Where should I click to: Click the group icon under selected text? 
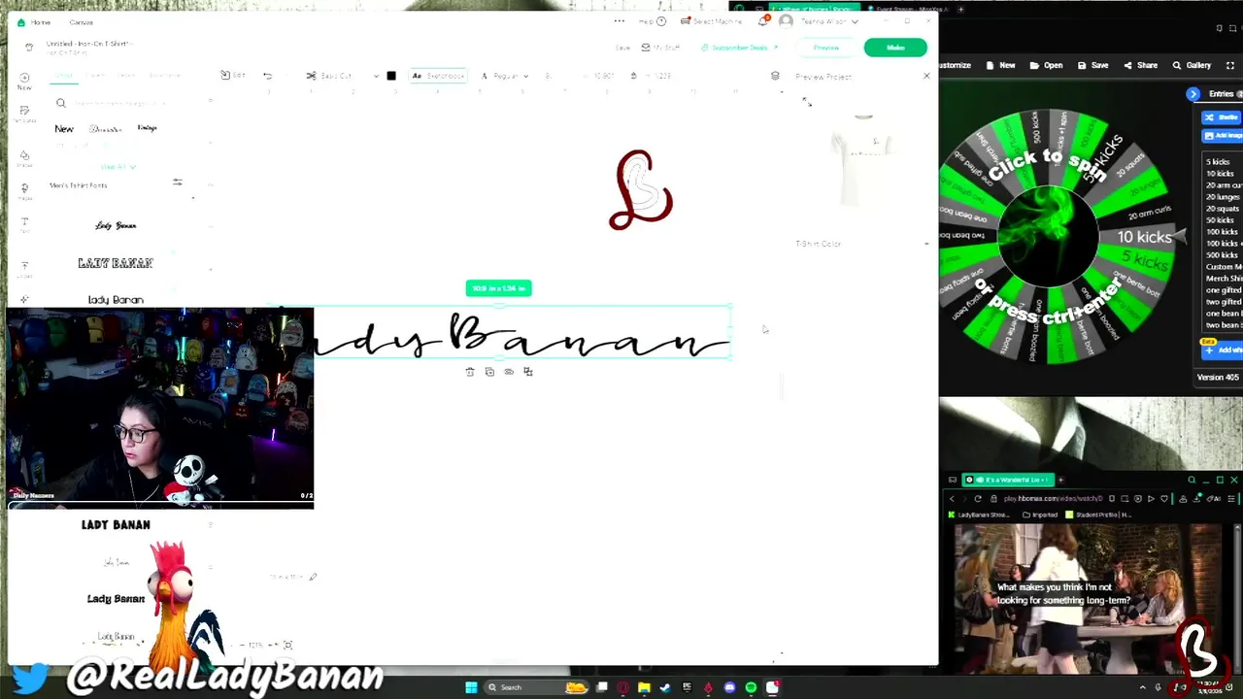528,372
